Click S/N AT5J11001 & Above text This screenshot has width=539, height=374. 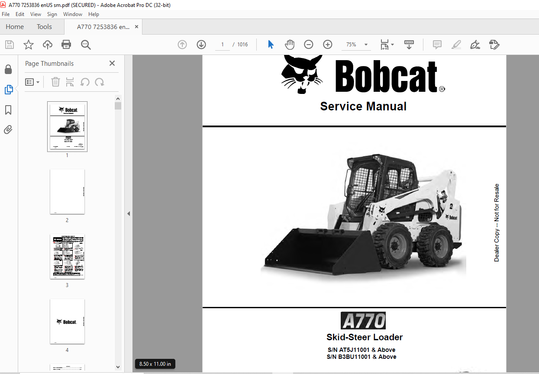coord(361,350)
